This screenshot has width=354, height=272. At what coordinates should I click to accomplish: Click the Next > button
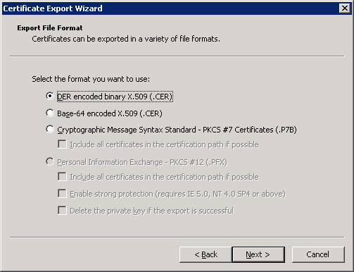[258, 254]
